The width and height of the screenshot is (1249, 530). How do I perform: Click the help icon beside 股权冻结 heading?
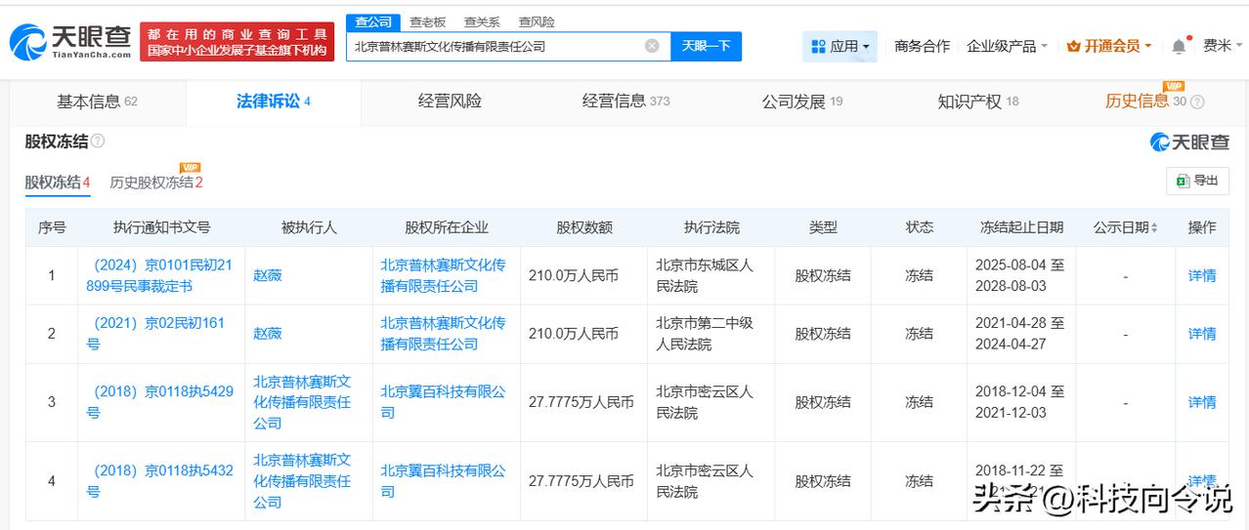98,142
